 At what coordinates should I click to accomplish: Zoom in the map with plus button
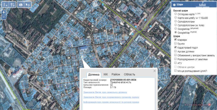point(3,12)
